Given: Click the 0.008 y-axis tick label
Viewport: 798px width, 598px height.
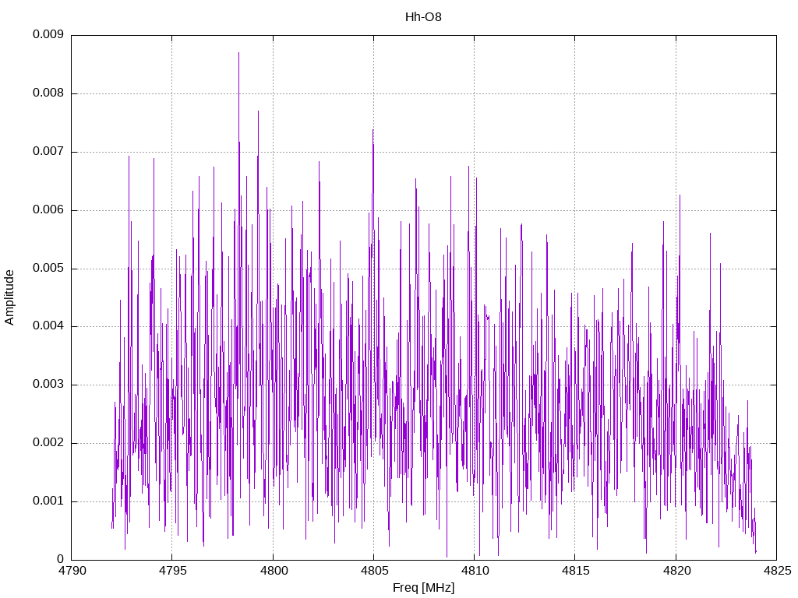Looking at the screenshot, I should pyautogui.click(x=48, y=93).
